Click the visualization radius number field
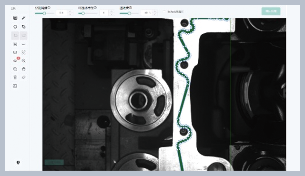The width and height of the screenshot is (305, 176). click(x=104, y=13)
